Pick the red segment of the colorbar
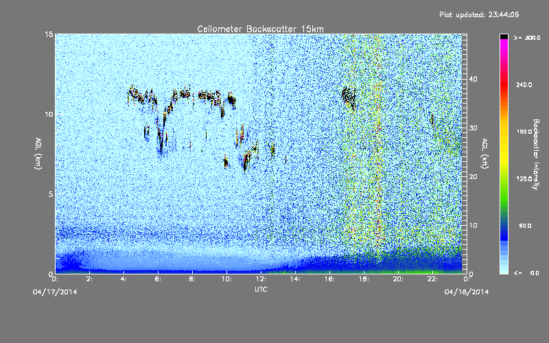The width and height of the screenshot is (549, 343). (504, 84)
